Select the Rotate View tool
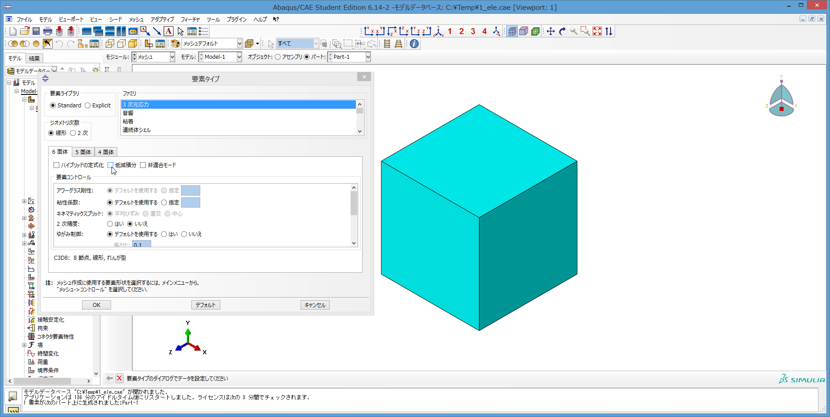 pos(562,31)
